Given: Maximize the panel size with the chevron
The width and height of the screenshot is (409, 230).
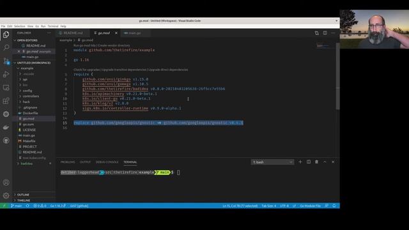Looking at the screenshot, I should pyautogui.click(x=325, y=162).
